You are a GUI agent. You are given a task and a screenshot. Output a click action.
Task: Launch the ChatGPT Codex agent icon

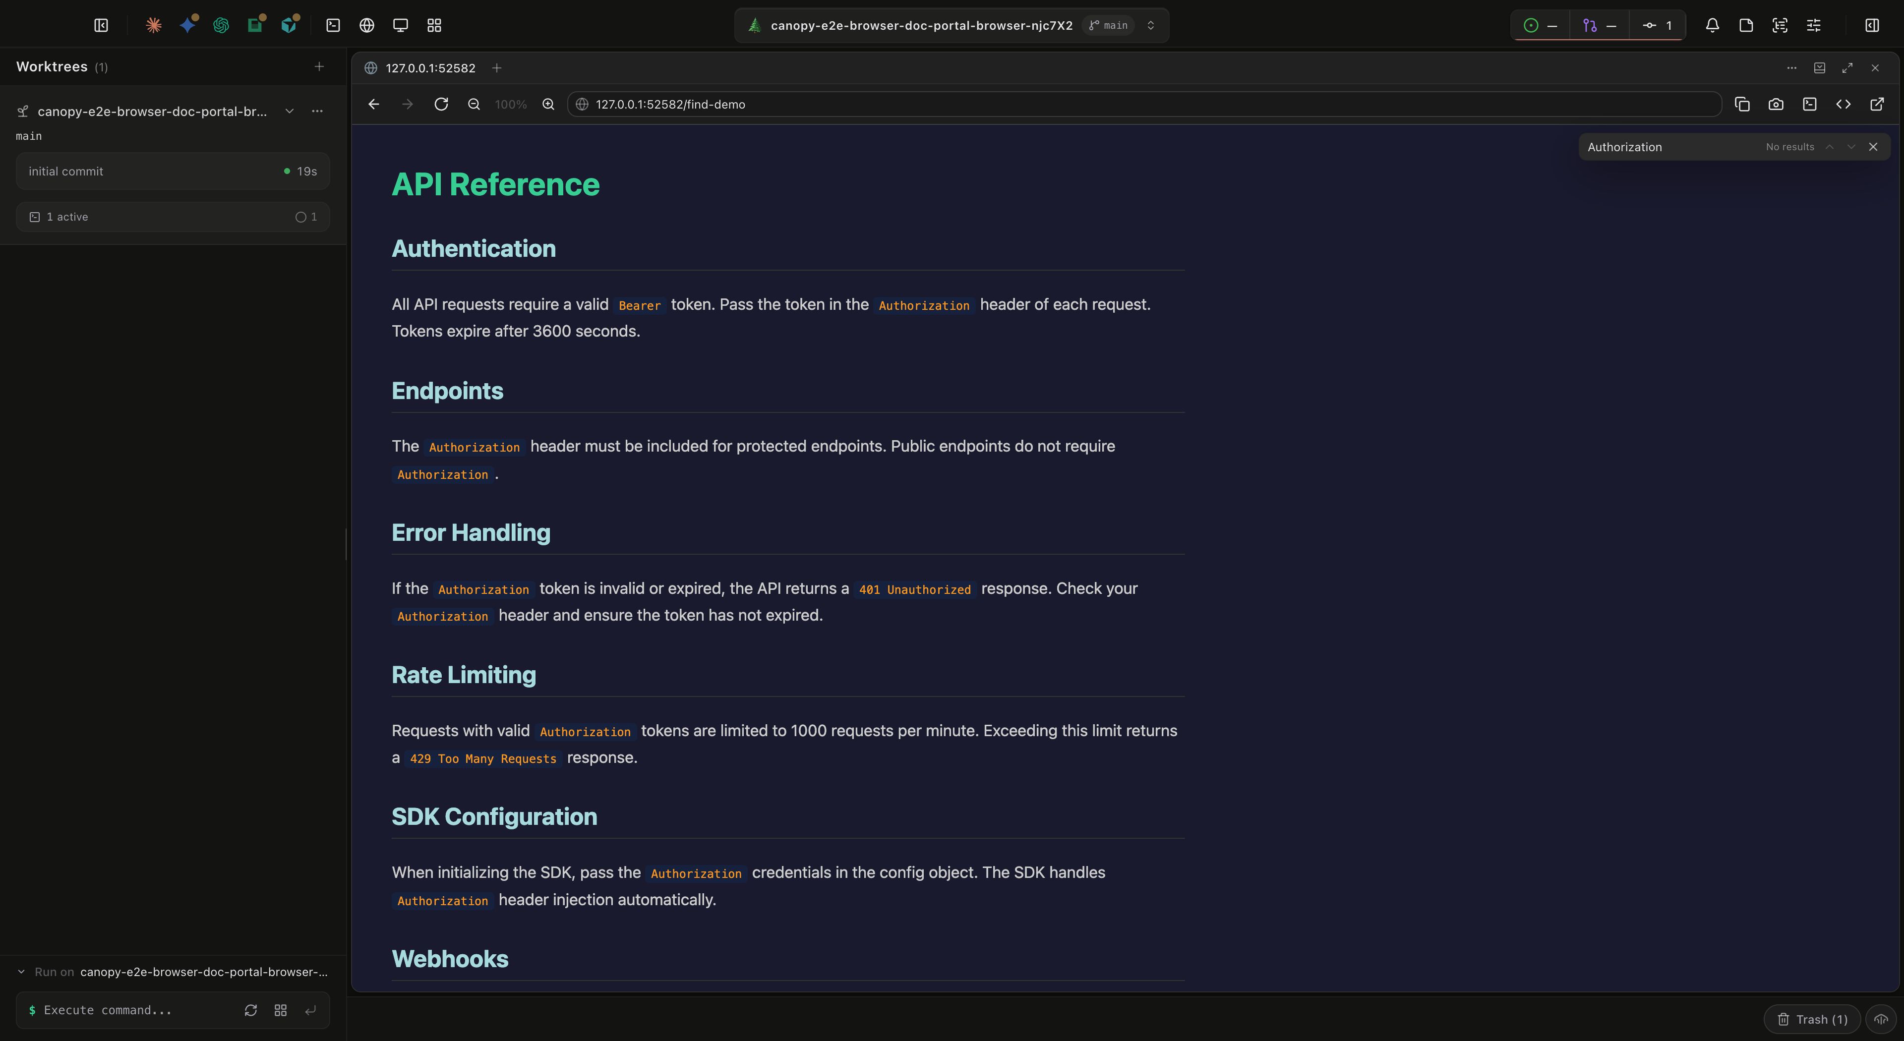click(x=221, y=25)
